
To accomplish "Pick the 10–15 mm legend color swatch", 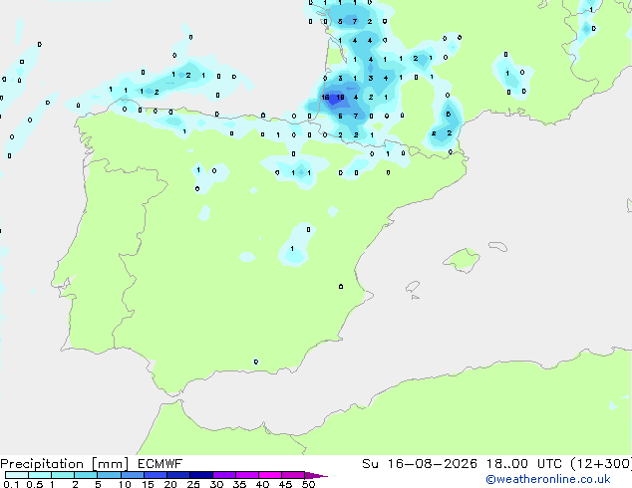I will click(x=132, y=475).
